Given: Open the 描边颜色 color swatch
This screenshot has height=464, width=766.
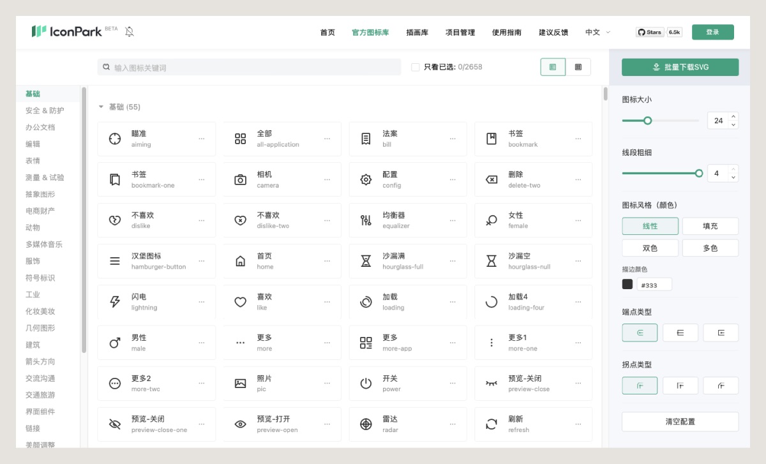Looking at the screenshot, I should coord(627,284).
